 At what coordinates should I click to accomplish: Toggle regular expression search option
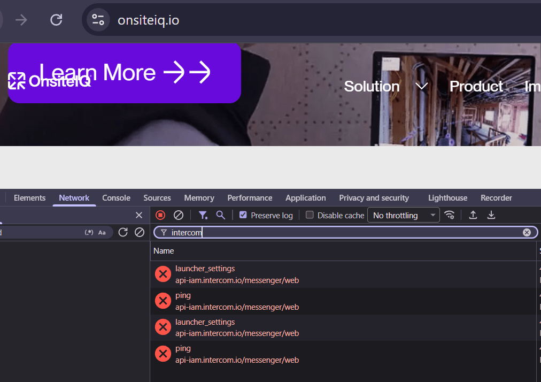point(89,233)
